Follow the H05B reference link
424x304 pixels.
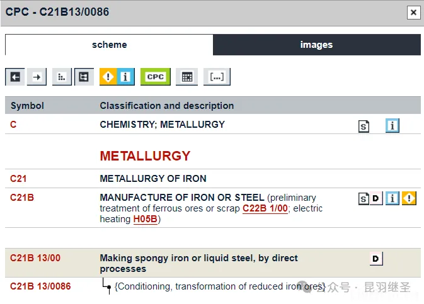point(145,219)
